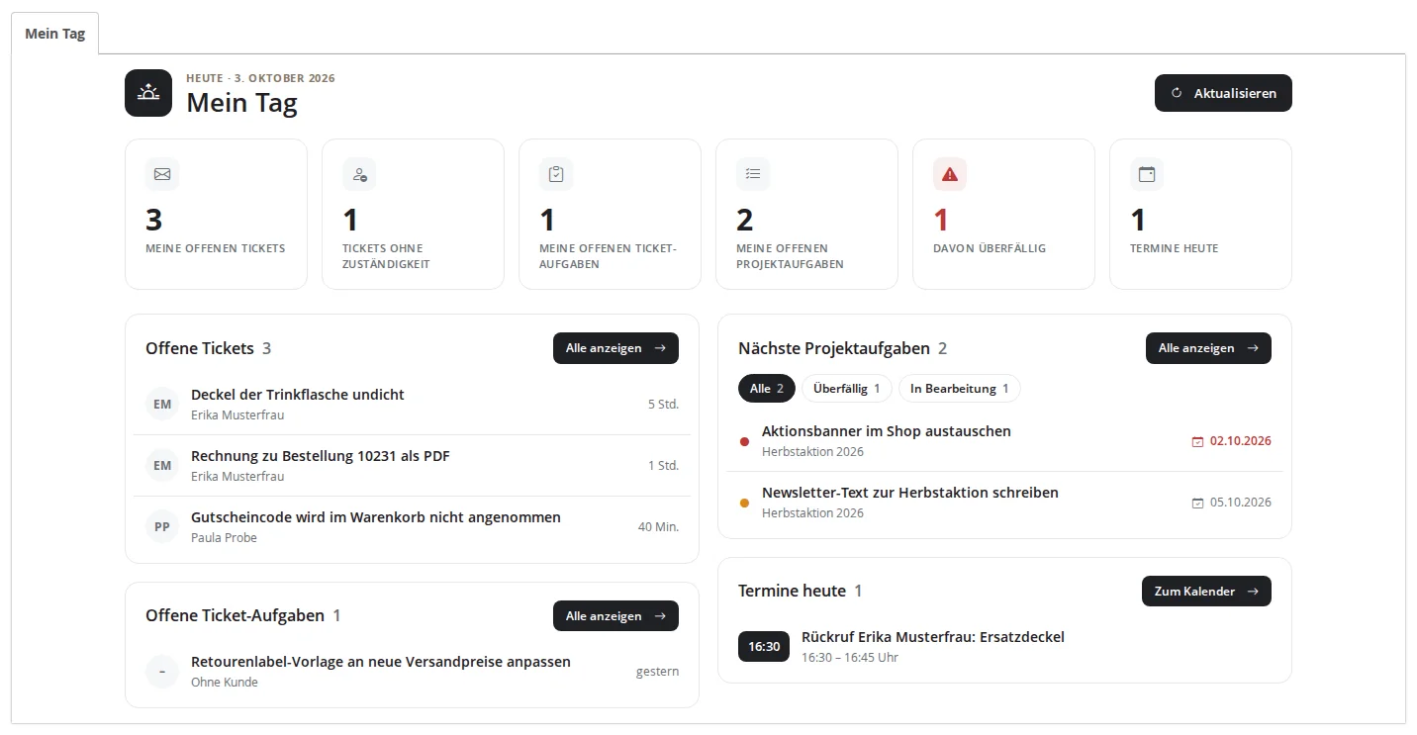Screen dimensions: 1417x735
Task: Click the Tickets ohne Zuständigkeit label
Action: (x=386, y=256)
